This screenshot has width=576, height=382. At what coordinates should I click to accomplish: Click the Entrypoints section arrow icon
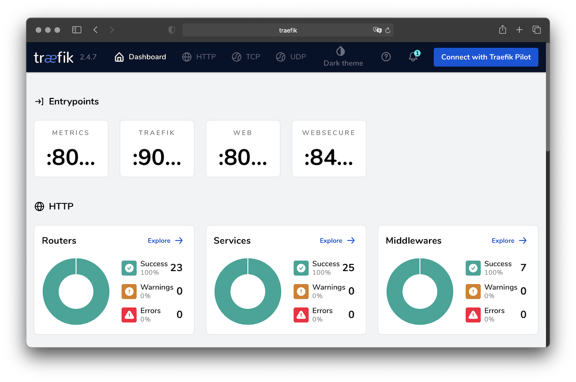click(x=39, y=102)
